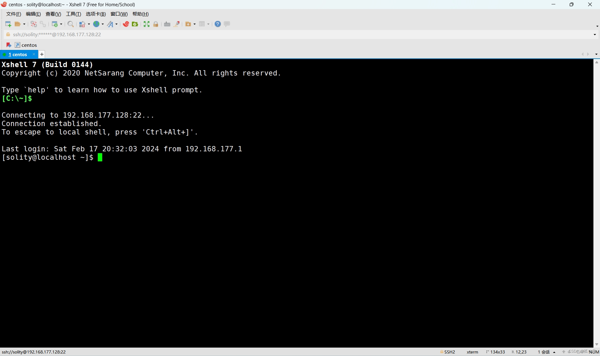Close the 1 centos tab

tap(33, 54)
